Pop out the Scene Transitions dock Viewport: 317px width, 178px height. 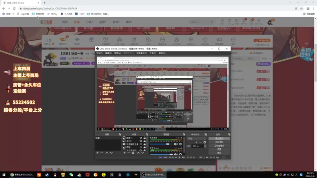(x=206, y=134)
